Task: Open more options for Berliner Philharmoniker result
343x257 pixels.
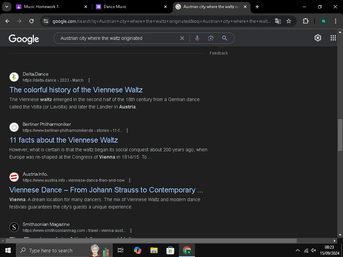Action: (127, 131)
